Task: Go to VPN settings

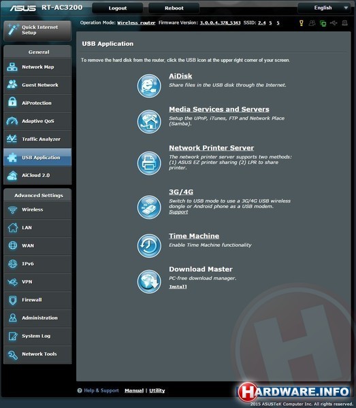Action: (37, 282)
